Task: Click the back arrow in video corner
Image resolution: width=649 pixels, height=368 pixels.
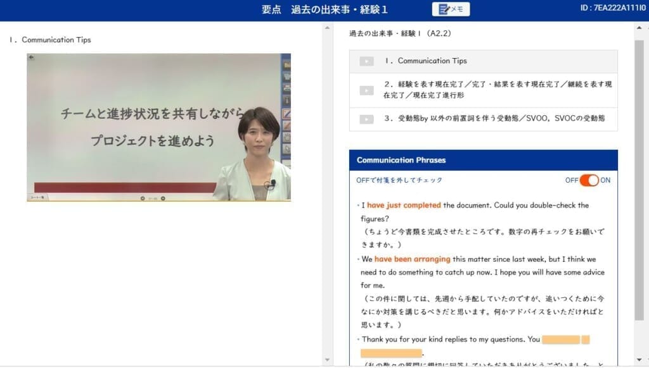Action: click(32, 58)
